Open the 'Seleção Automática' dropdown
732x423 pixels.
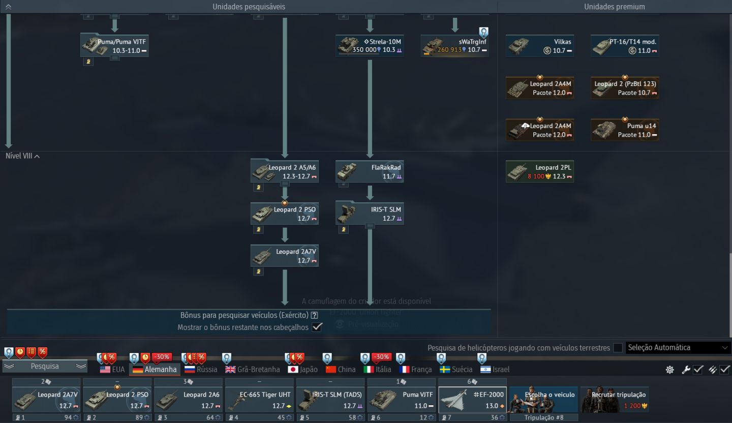[x=678, y=348]
